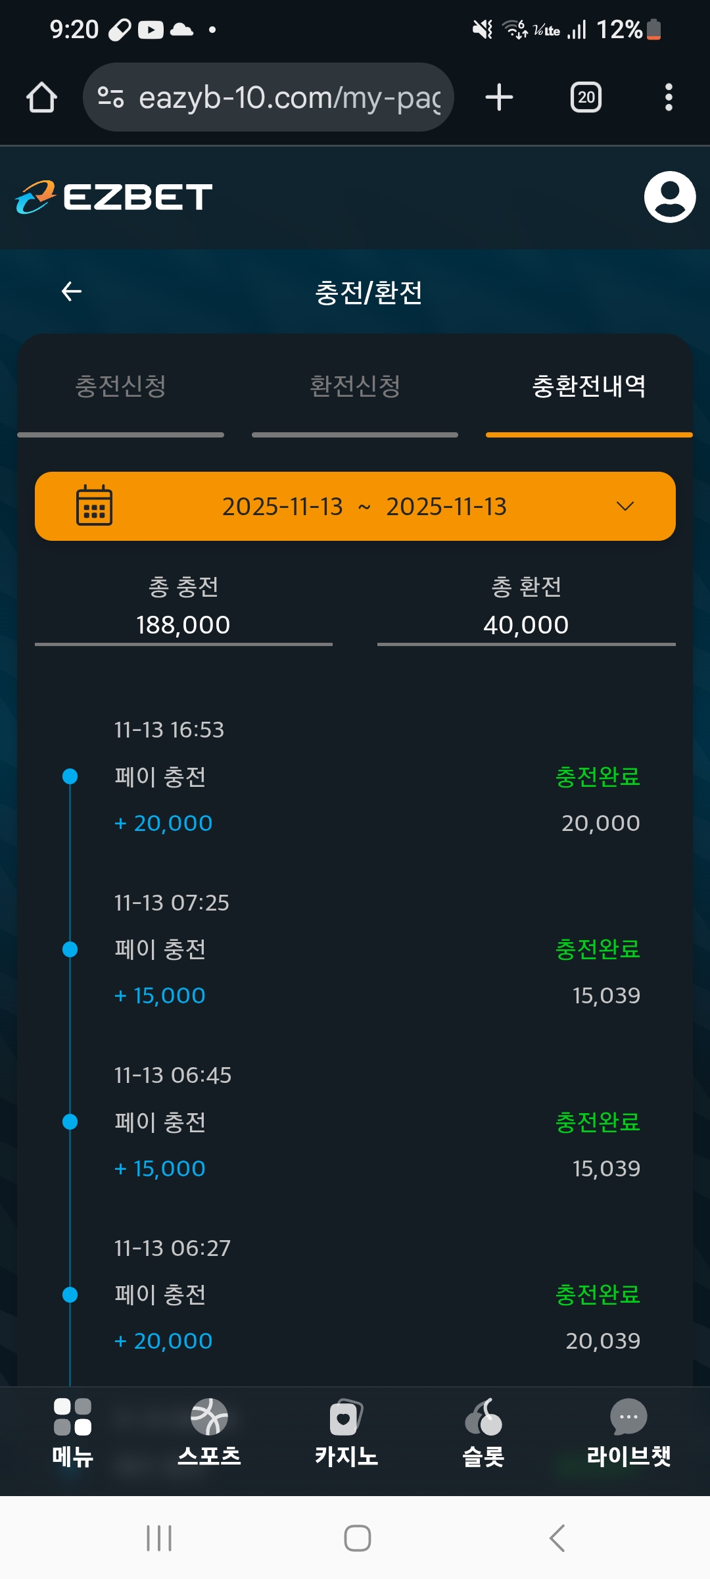Image resolution: width=710 pixels, height=1579 pixels.
Task: Tap the browser address bar URL
Action: coord(289,97)
